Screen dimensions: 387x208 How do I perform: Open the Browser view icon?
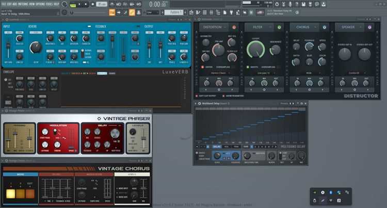click(218, 12)
